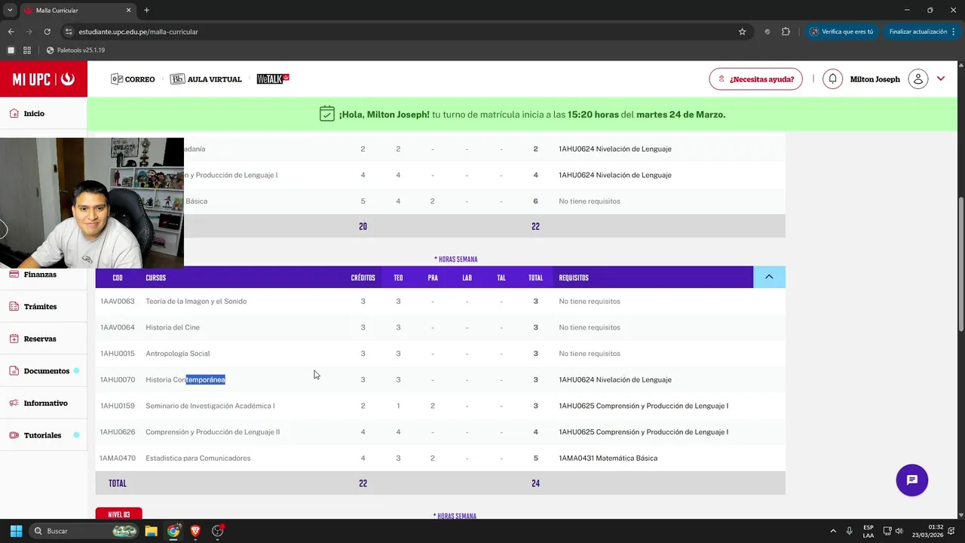Select Estadística para Comunicadores course
The width and height of the screenshot is (965, 543).
click(x=198, y=458)
